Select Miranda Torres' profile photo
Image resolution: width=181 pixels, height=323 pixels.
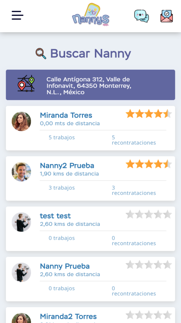[x=21, y=121]
